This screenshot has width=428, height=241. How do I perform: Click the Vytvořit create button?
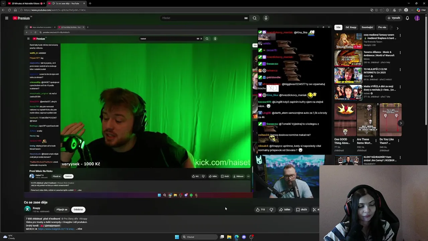[x=394, y=18]
